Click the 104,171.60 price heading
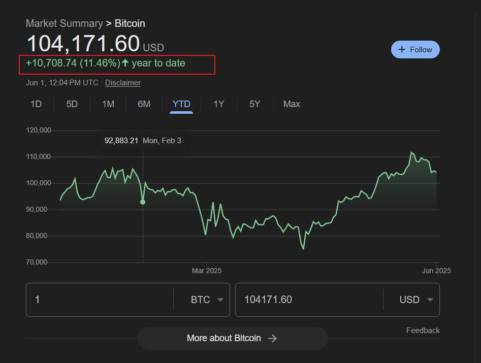Screen dimensions: 481x363 coord(83,43)
